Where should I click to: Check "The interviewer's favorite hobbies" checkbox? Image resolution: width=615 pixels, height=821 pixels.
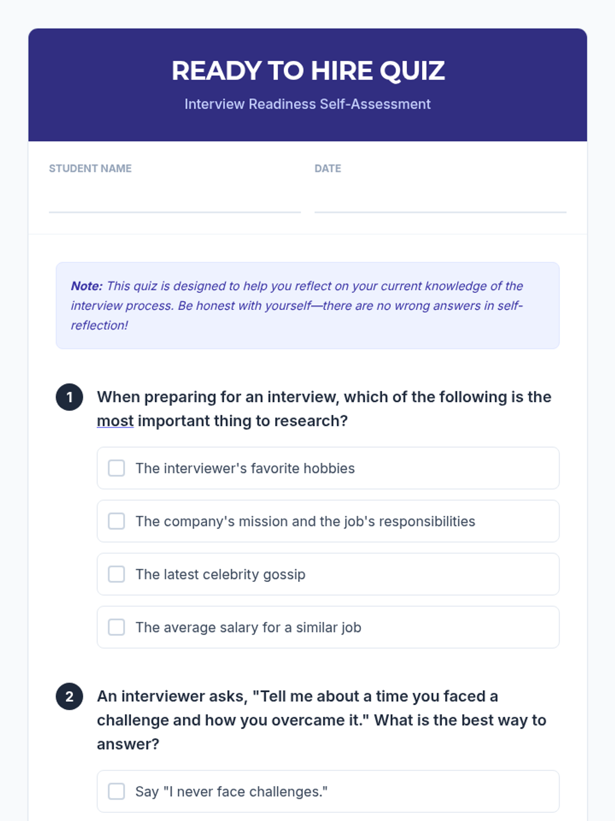tap(116, 468)
